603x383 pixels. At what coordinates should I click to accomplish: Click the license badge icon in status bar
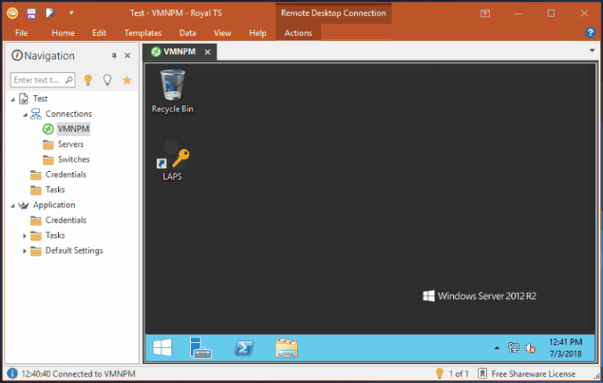click(x=482, y=374)
